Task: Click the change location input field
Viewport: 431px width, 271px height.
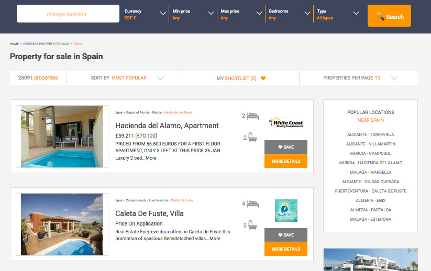Action: point(68,14)
